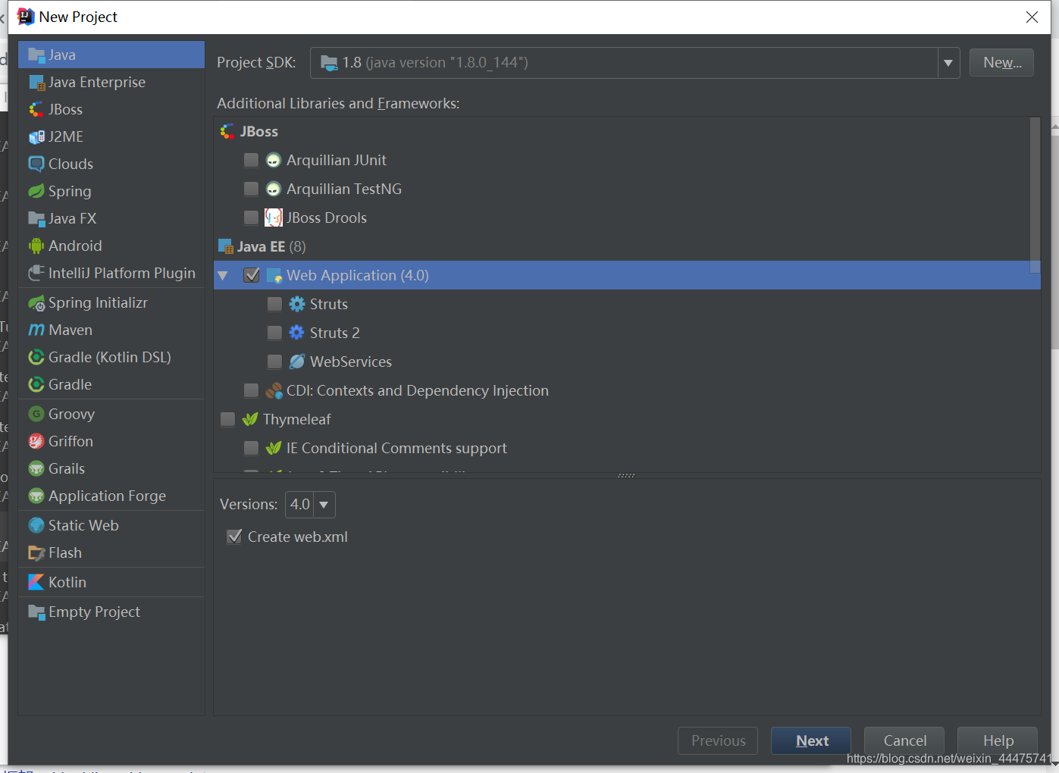The width and height of the screenshot is (1059, 773).
Task: Open the Project SDK dropdown arrow
Action: pyautogui.click(x=948, y=63)
